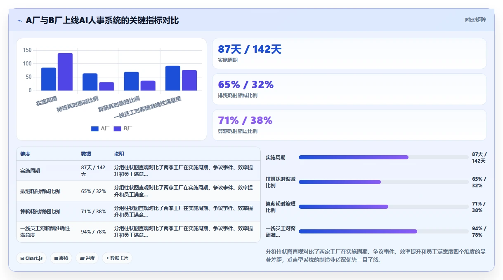Click the summary paragraph below the progress bars

pos(376,255)
